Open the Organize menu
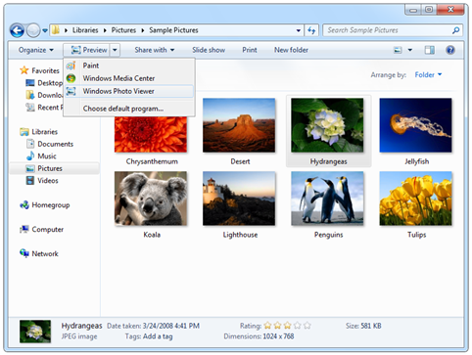 pyautogui.click(x=36, y=50)
